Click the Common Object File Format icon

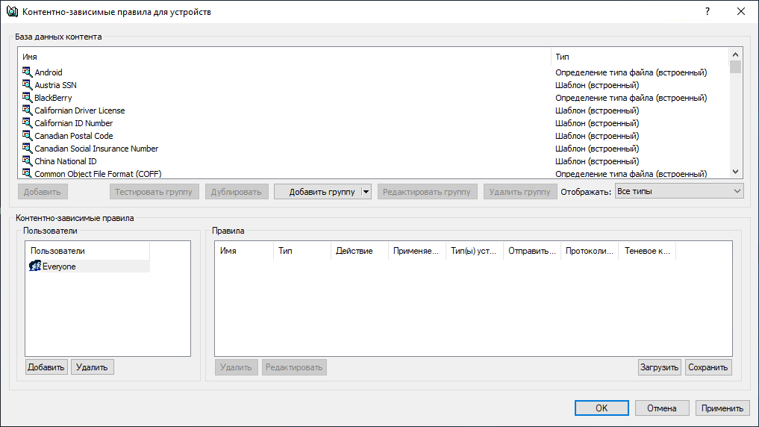[27, 173]
